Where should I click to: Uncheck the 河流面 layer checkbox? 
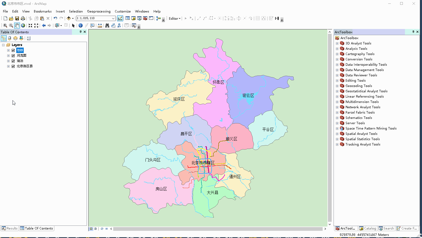click(x=13, y=56)
